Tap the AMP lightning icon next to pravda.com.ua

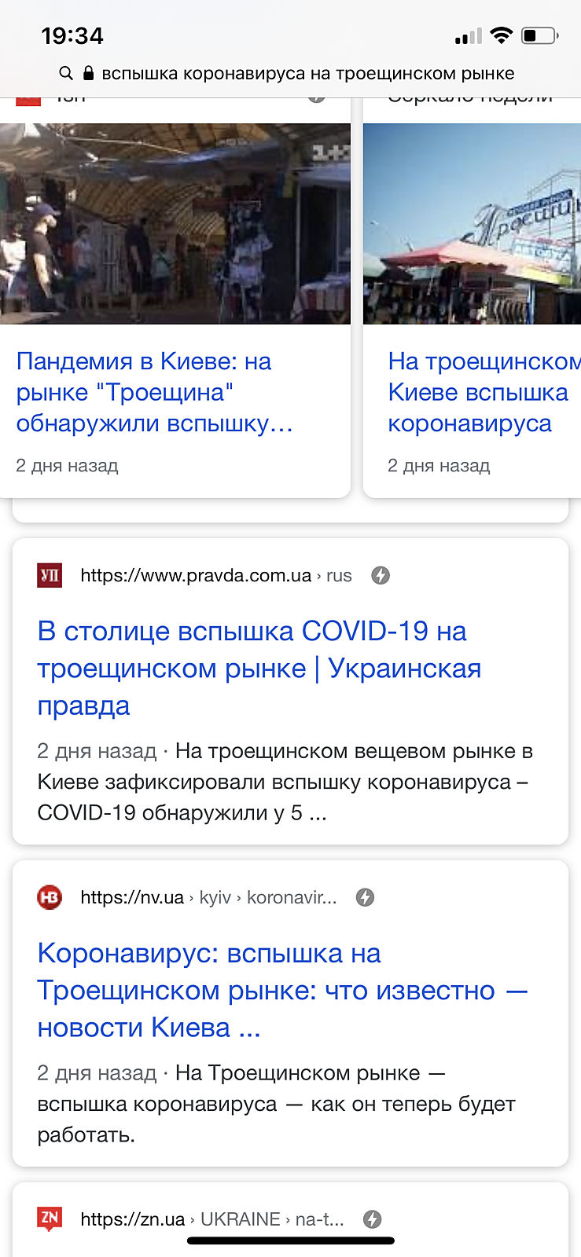(x=381, y=575)
